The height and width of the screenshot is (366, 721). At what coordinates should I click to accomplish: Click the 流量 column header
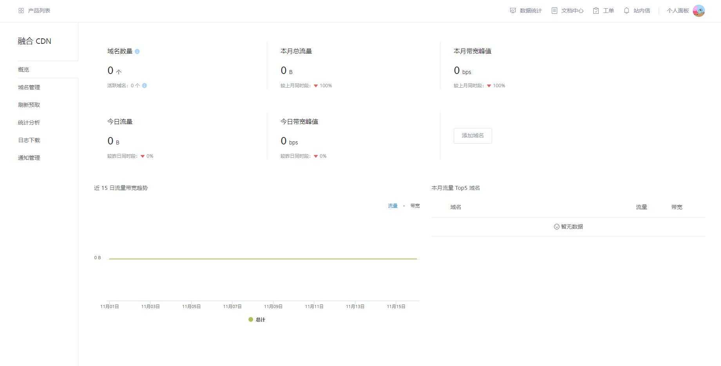(x=641, y=207)
